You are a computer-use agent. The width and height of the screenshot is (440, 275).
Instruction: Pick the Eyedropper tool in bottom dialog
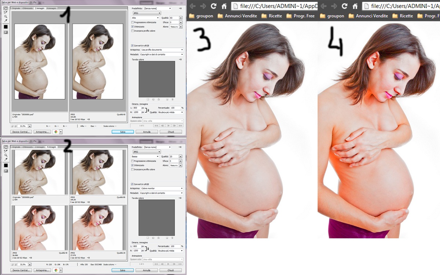point(6,159)
